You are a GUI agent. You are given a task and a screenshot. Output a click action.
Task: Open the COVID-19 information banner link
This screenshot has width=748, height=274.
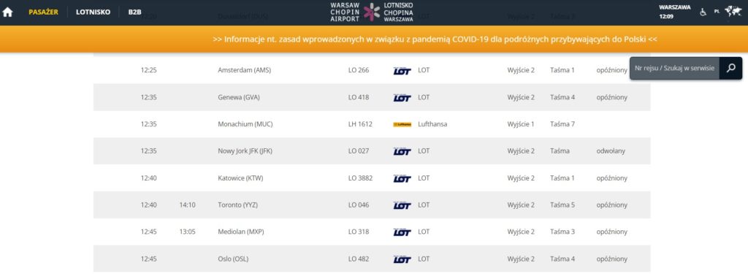(435, 39)
